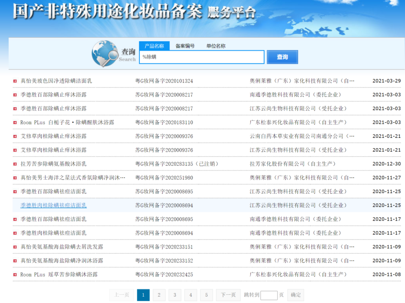
Task: Click red icon on 季德胜百部除螨祛痘洁面乳 2020-11-17 row
Action: pyautogui.click(x=15, y=219)
